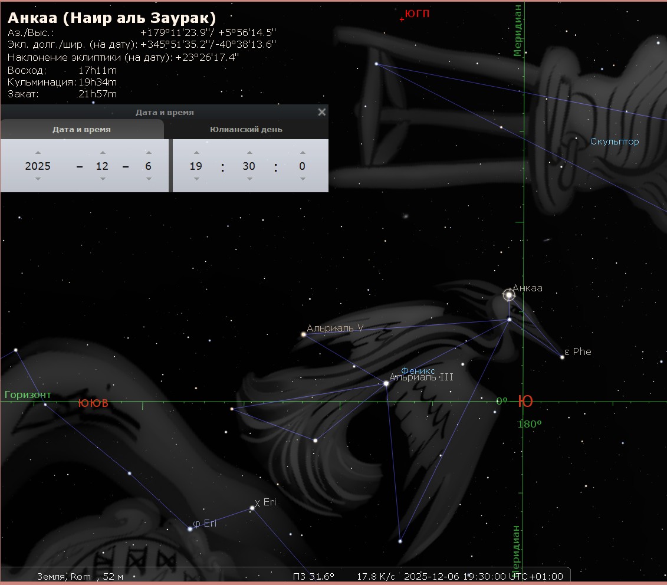The image size is (667, 585).
Task: Click the ε Phe star
Action: [562, 357]
